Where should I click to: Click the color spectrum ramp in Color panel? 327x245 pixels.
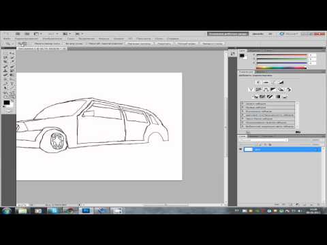[281, 67]
